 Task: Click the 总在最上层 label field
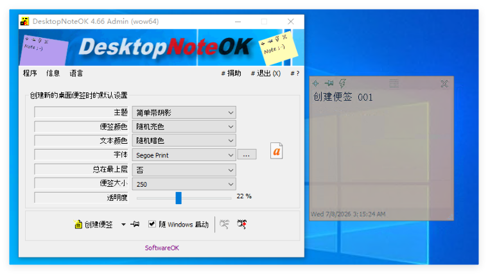coord(82,169)
